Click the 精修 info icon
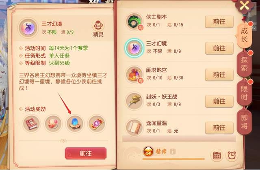260x170 pixels. pos(172,151)
